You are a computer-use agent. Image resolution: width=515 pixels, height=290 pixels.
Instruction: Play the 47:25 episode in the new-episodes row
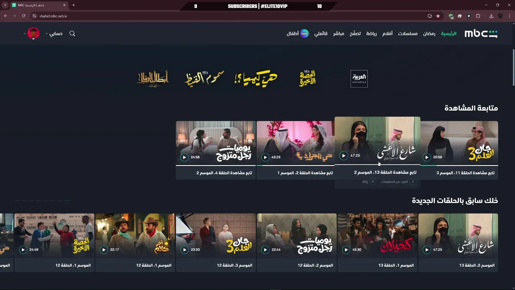tap(427, 250)
